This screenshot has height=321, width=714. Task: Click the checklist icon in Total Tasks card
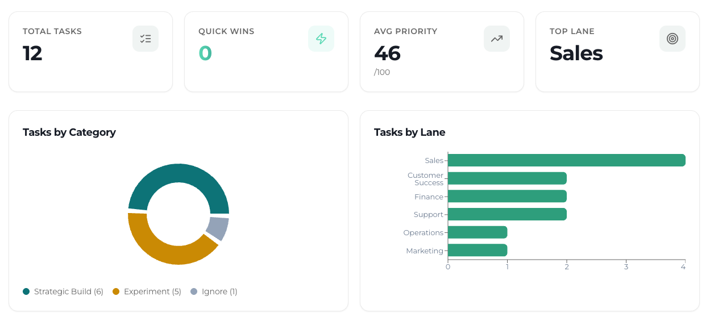pyautogui.click(x=146, y=39)
